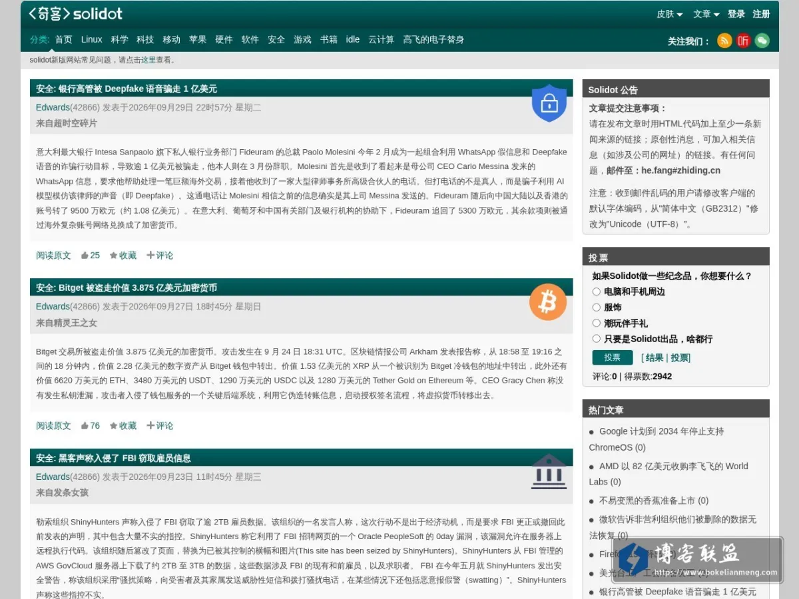799x599 pixels.
Task: Open the 软件 category
Action: (250, 40)
